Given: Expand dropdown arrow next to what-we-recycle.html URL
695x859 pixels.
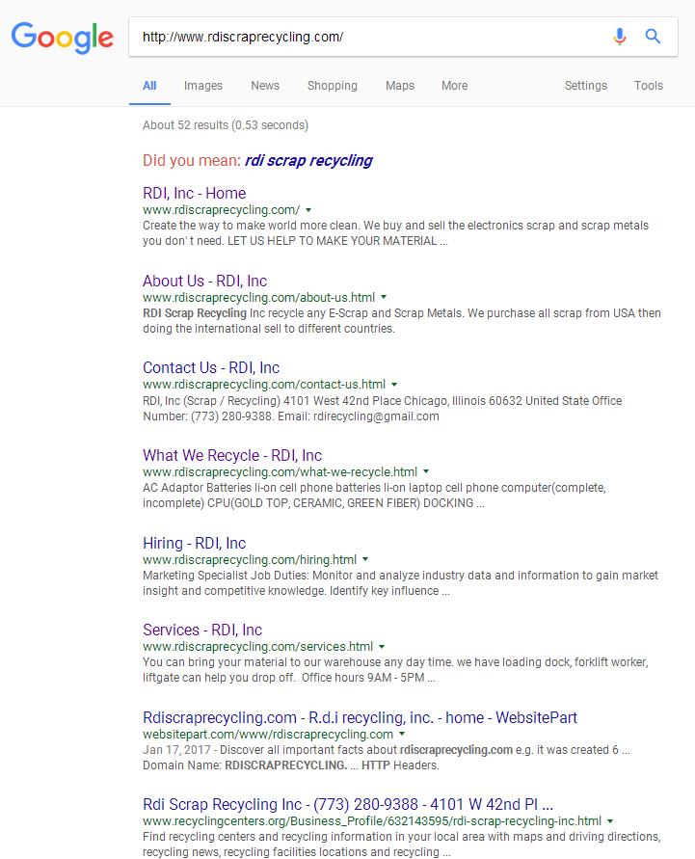Looking at the screenshot, I should coord(426,471).
